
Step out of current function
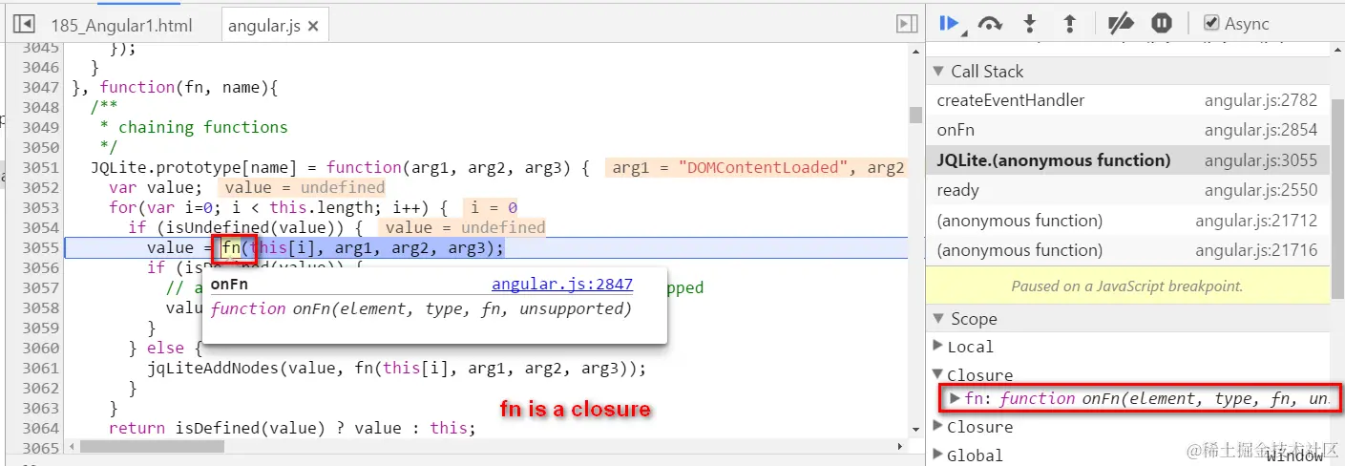click(x=1069, y=23)
